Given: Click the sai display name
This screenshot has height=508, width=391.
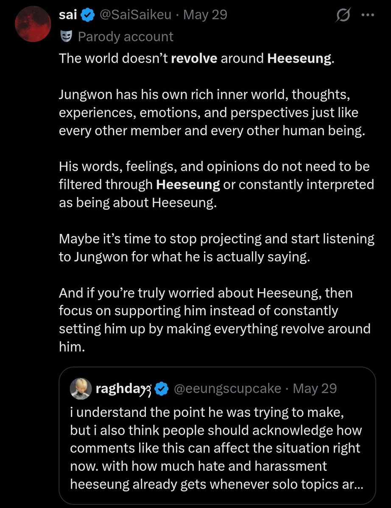Looking at the screenshot, I should tap(68, 15).
